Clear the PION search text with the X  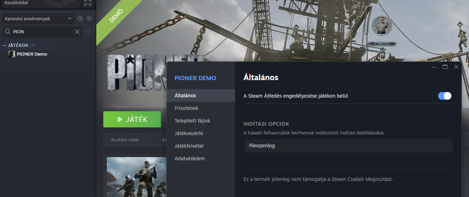coord(77,32)
